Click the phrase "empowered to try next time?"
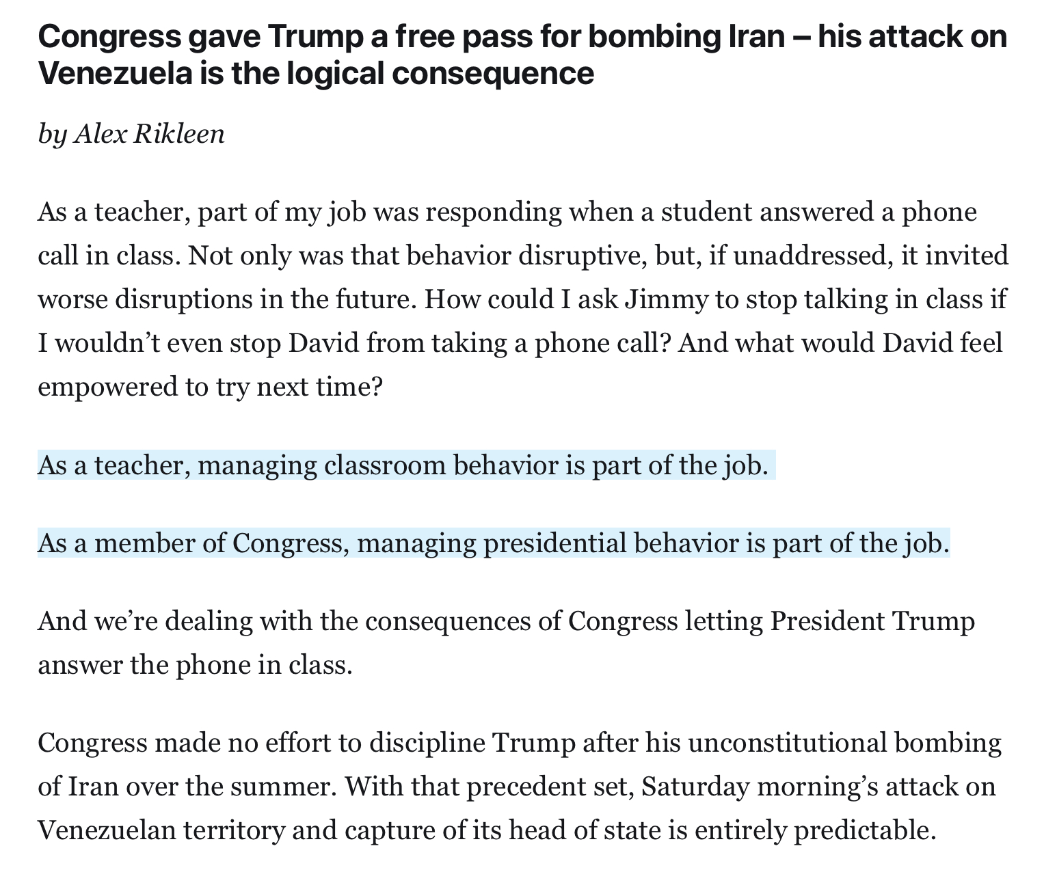 (x=210, y=387)
